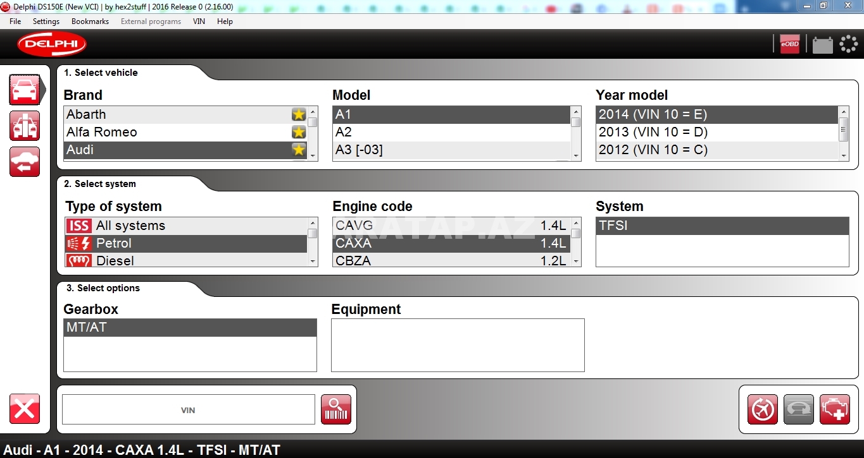Open the External programs menu

(151, 21)
